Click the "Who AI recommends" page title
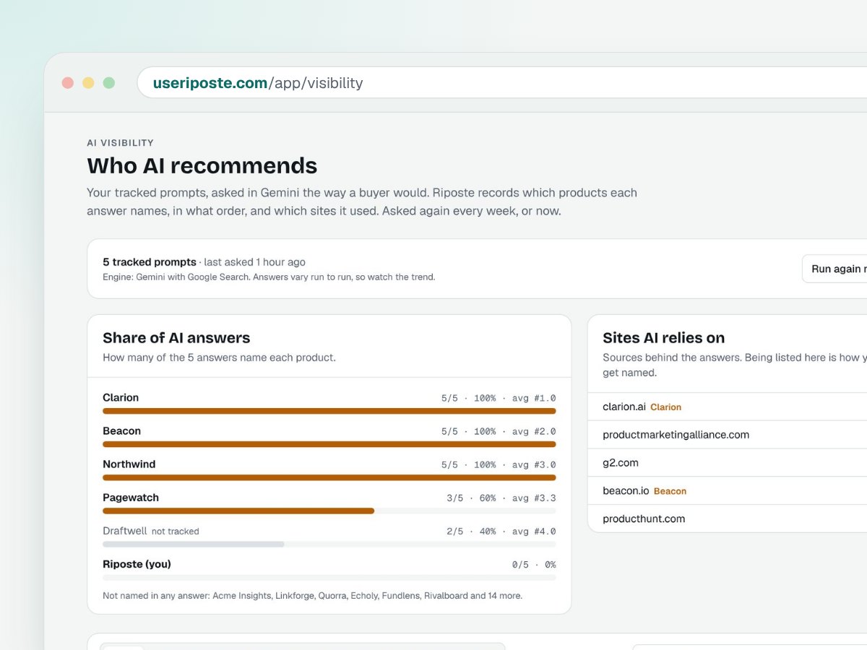 202,165
